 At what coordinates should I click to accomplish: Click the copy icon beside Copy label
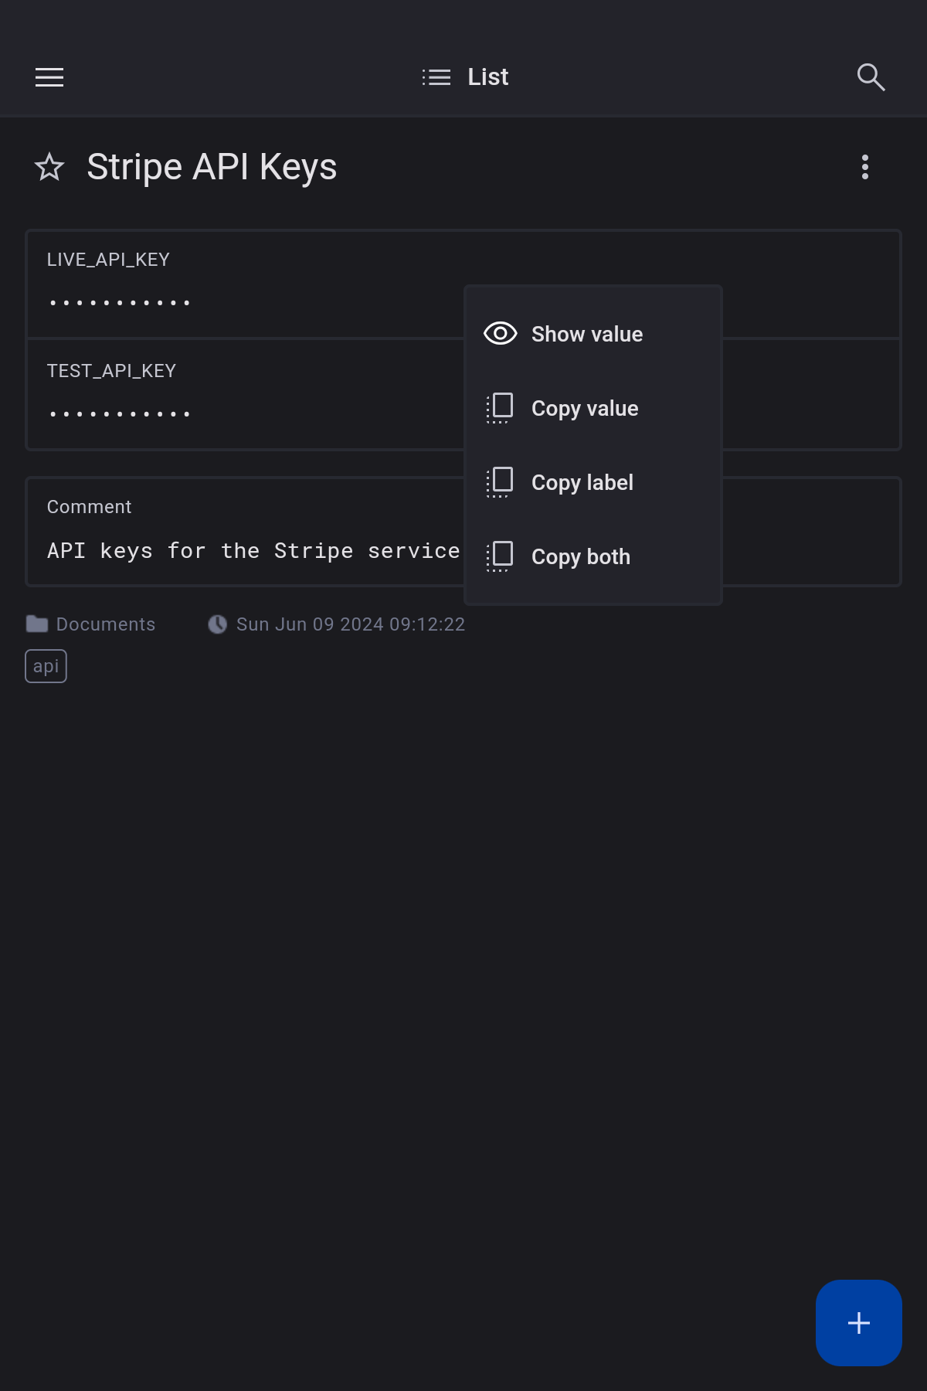(x=500, y=482)
